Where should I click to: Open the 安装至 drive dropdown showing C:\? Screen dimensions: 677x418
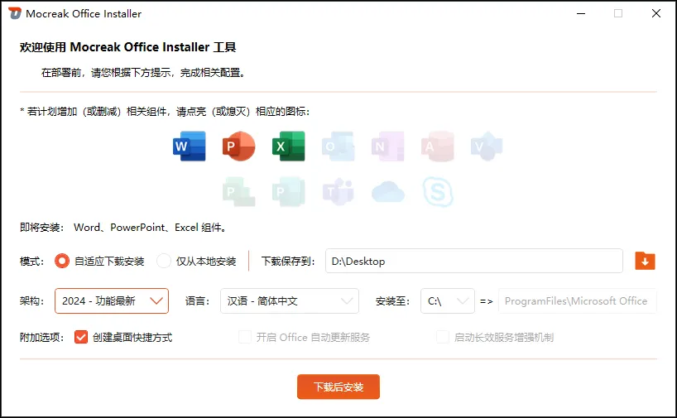447,300
